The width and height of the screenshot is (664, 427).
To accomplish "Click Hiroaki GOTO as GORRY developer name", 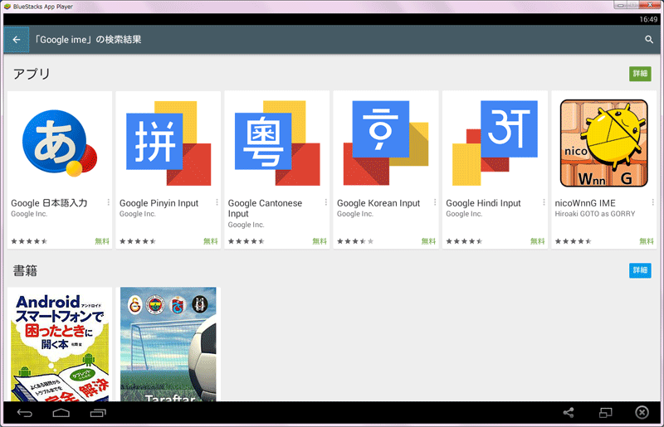I will click(x=595, y=214).
